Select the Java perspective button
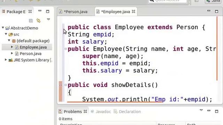Viewport: 223px width, 125px height. 213,1
